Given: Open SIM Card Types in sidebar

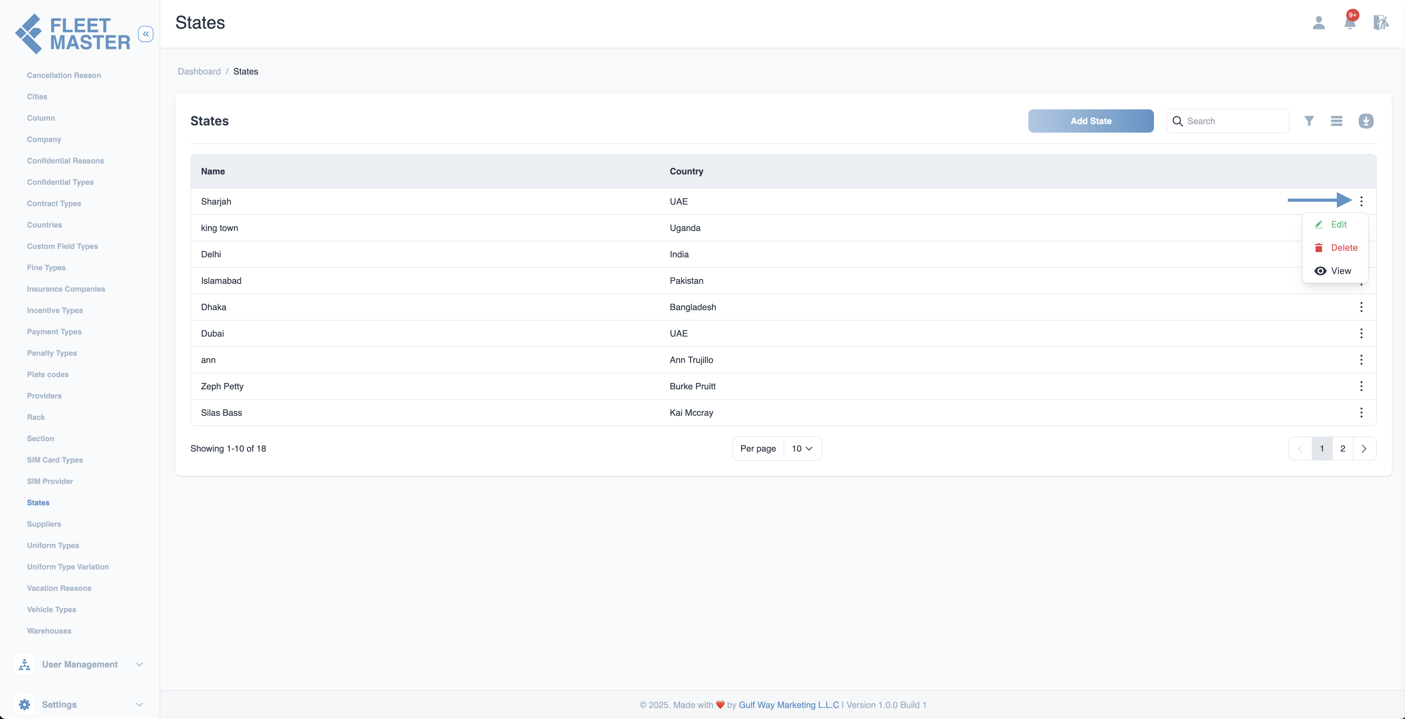Looking at the screenshot, I should pos(55,460).
